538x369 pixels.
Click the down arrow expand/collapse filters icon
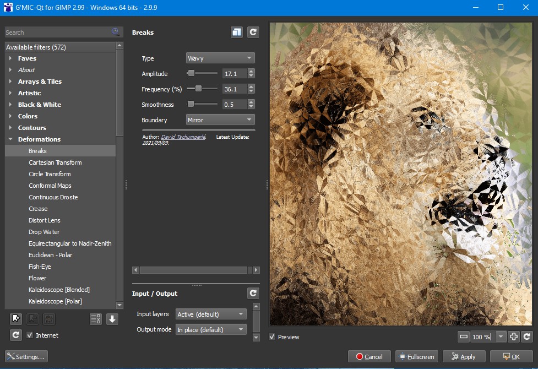112,319
